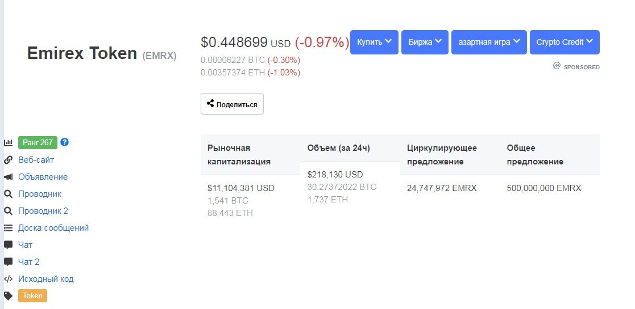Image resolution: width=635 pixels, height=309 pixels.
Task: Click the share icon in Поделиться button
Action: tap(210, 104)
